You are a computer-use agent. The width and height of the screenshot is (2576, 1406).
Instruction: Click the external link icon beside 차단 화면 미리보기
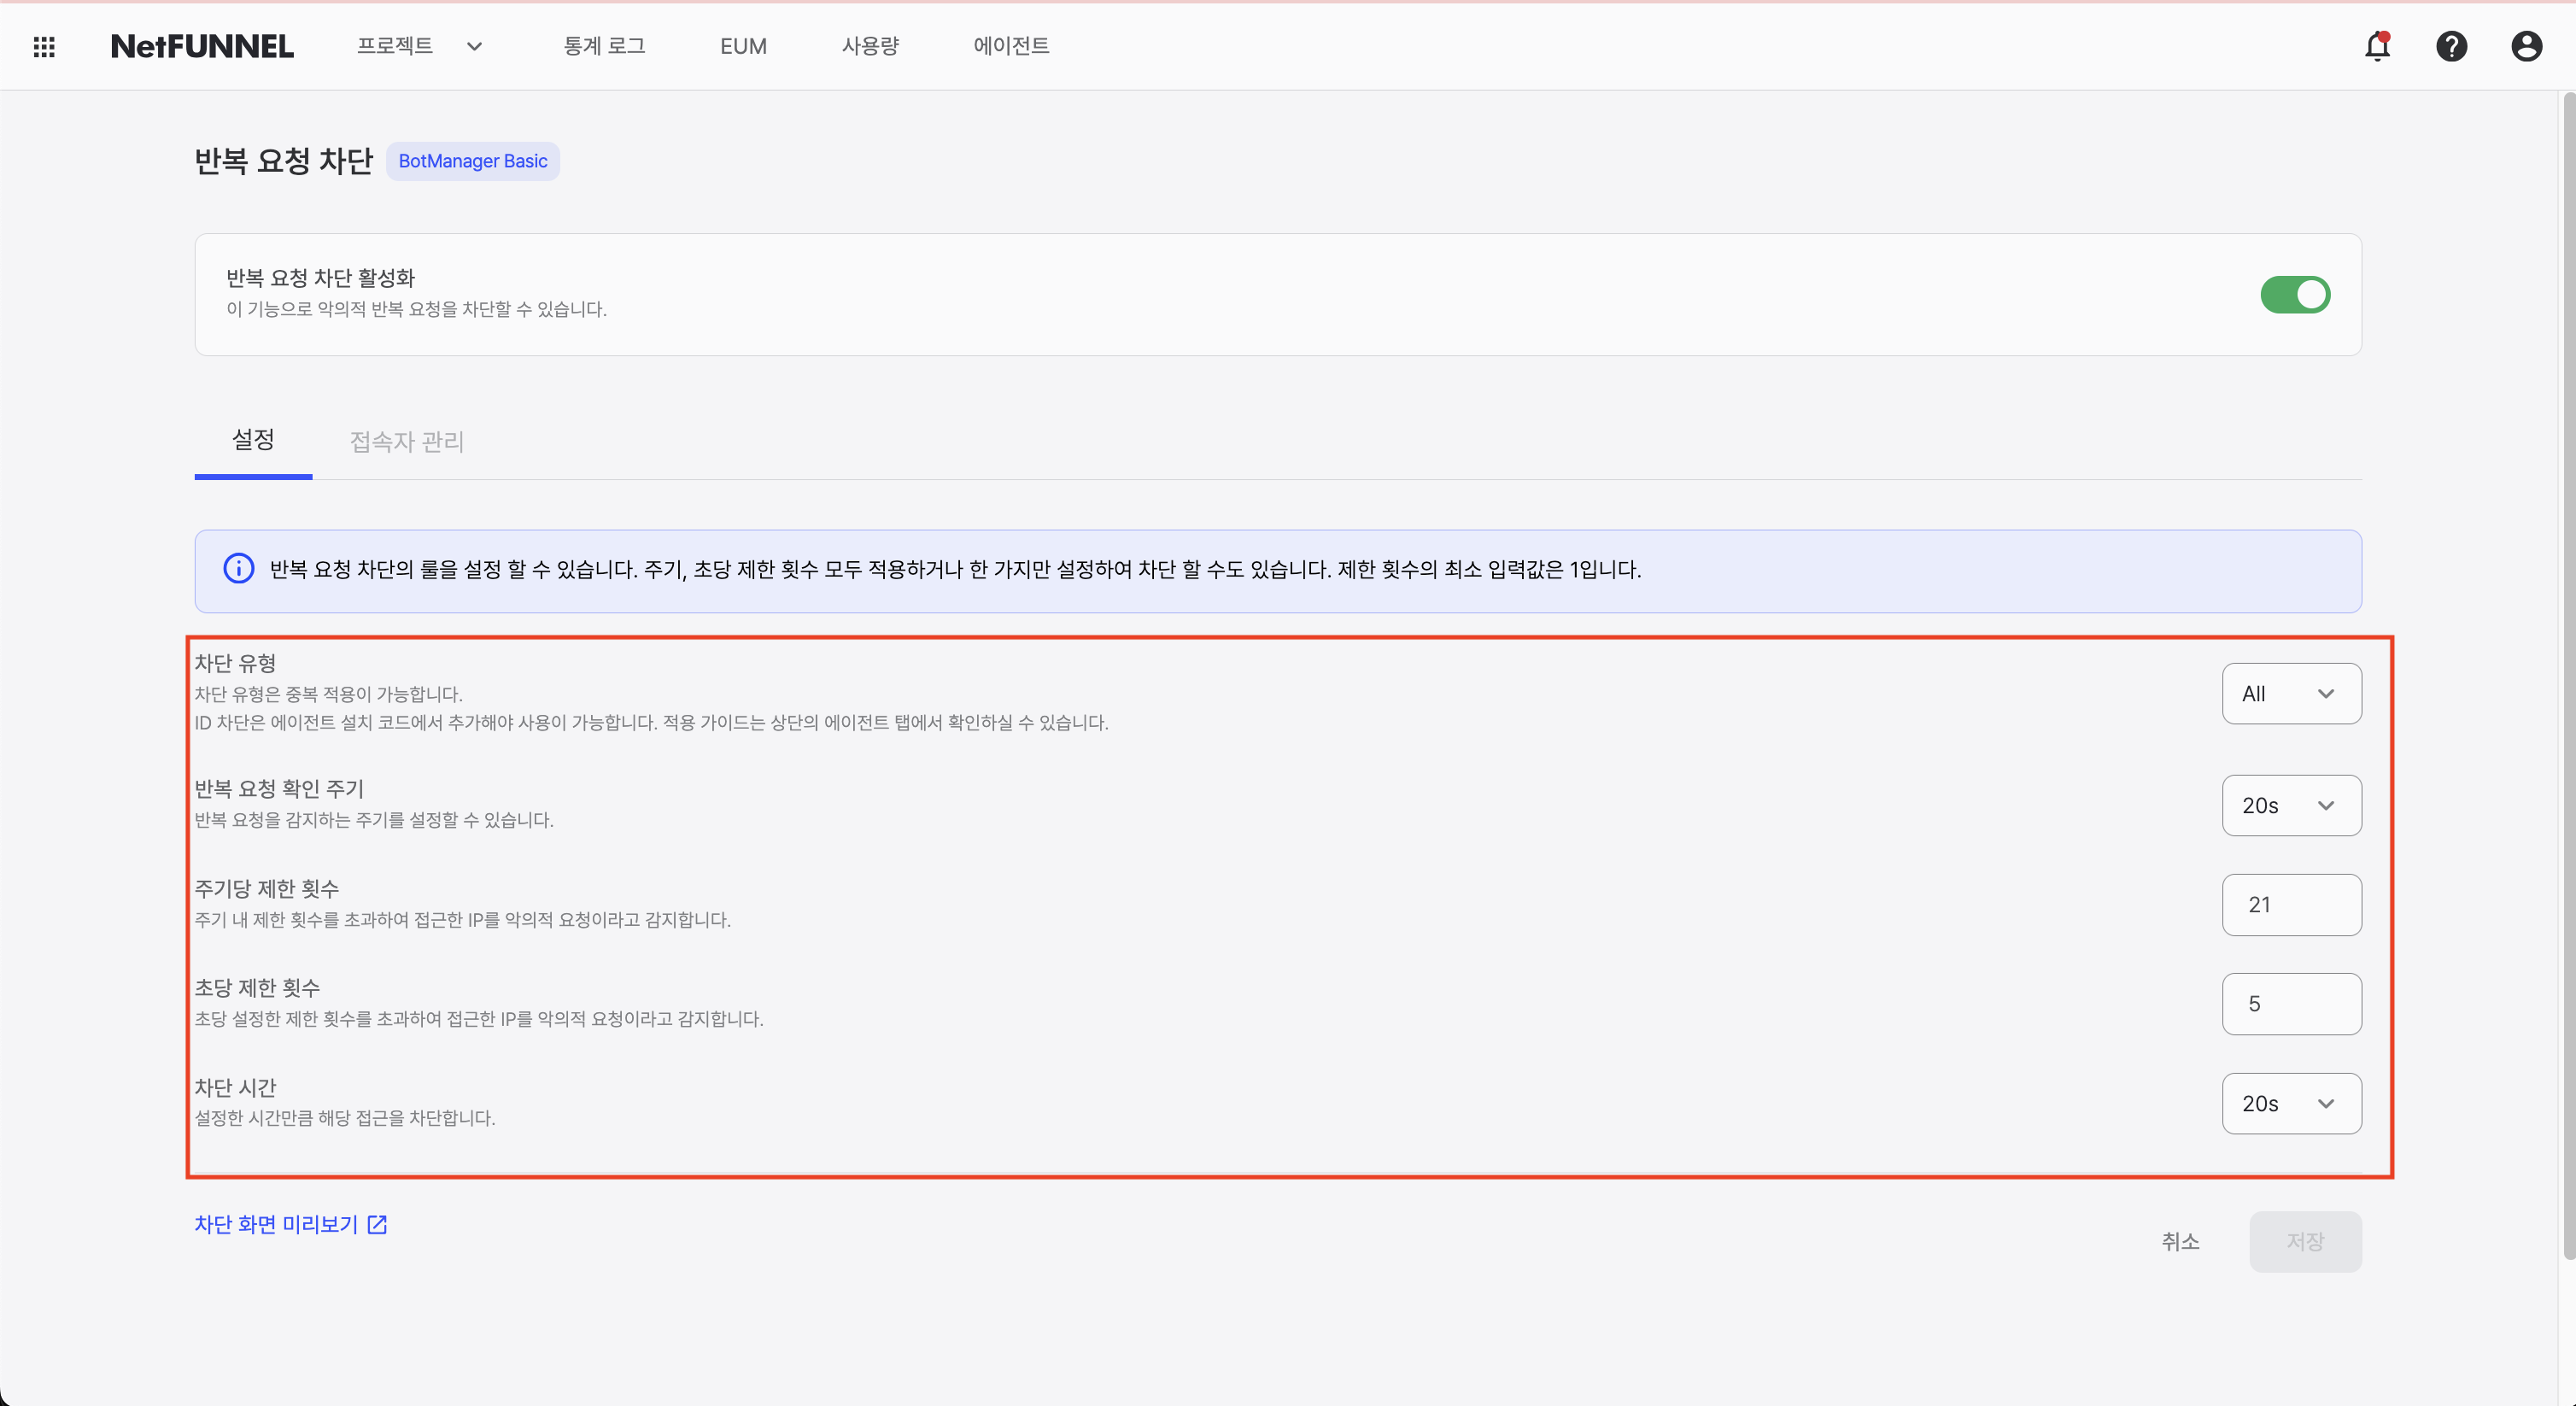tap(377, 1224)
